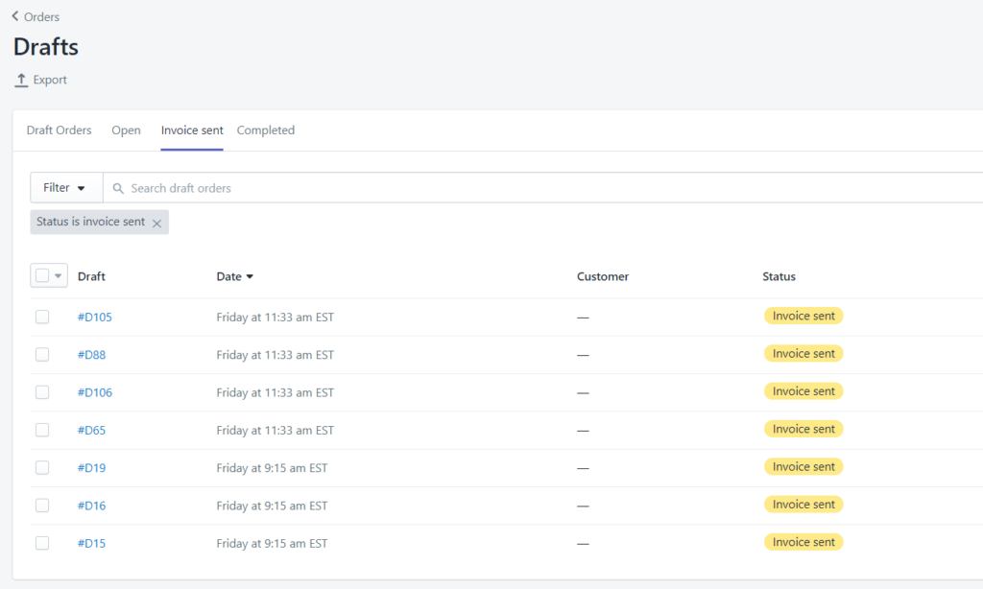Remove the 'Status is invoice sent' filter tag
Screen dimensions: 983x589
pyautogui.click(x=156, y=224)
